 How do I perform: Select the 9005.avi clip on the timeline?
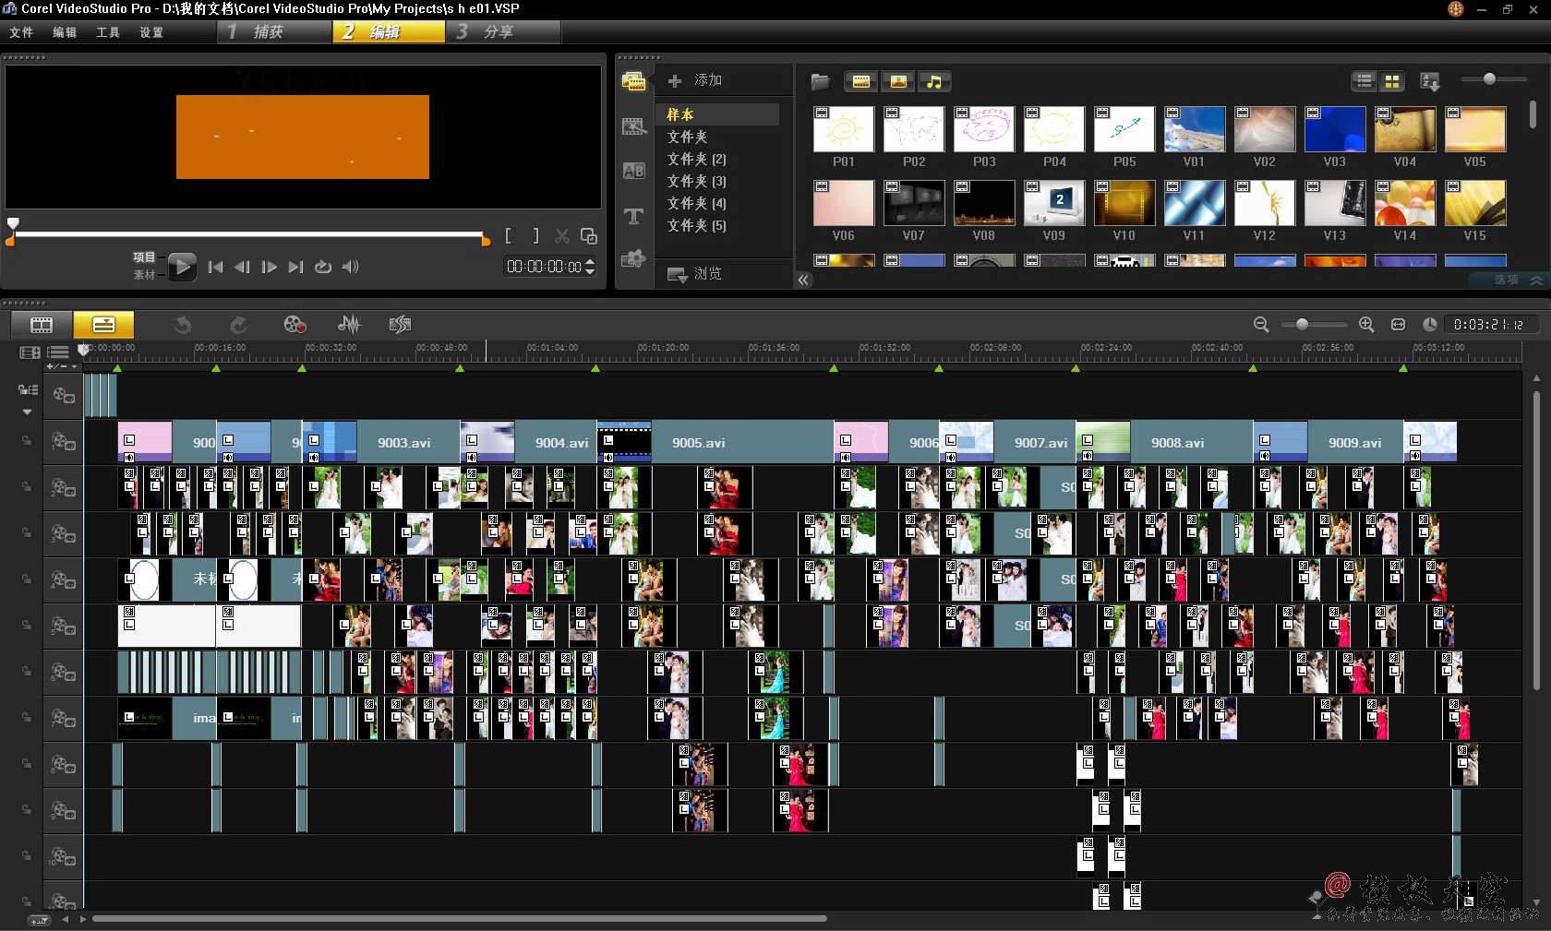click(715, 442)
